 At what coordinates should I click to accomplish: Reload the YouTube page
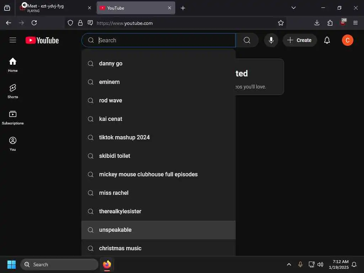34,23
